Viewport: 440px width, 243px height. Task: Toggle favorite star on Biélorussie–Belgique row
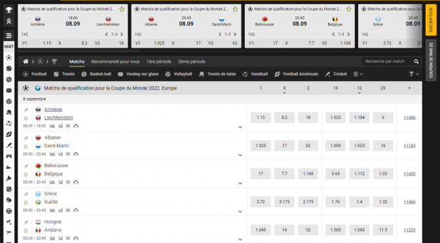click(x=26, y=174)
